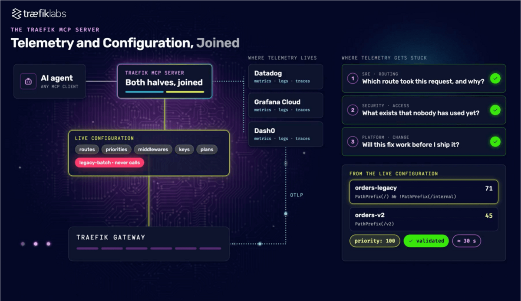Click the circled number 2 badge

[x=353, y=110]
